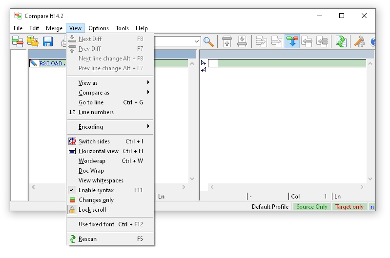Toggle Wordwrap option
The image size is (390, 258).
110,161
